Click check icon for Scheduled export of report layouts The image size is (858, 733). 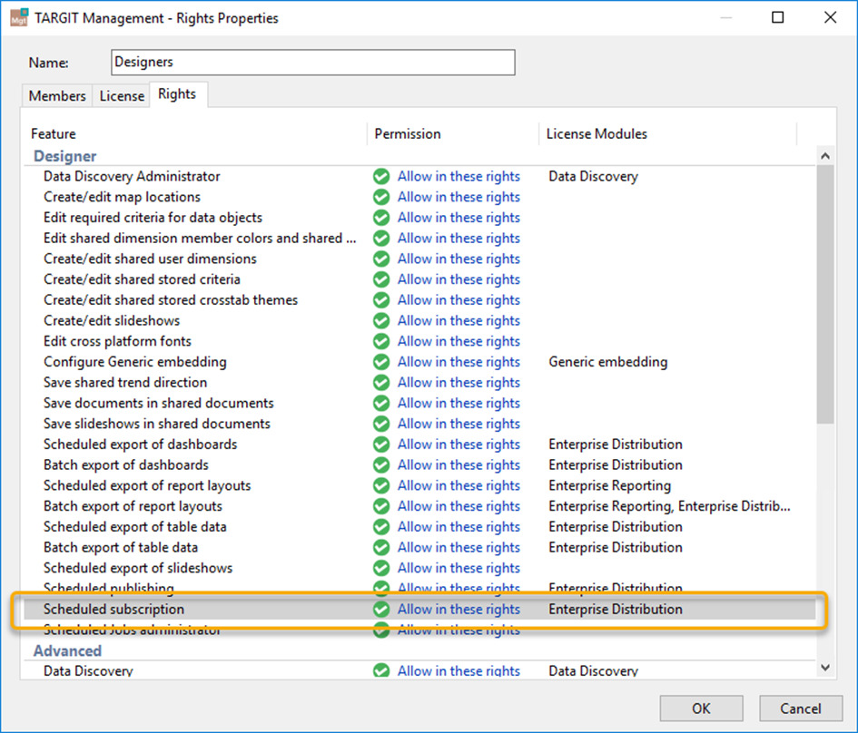click(381, 485)
